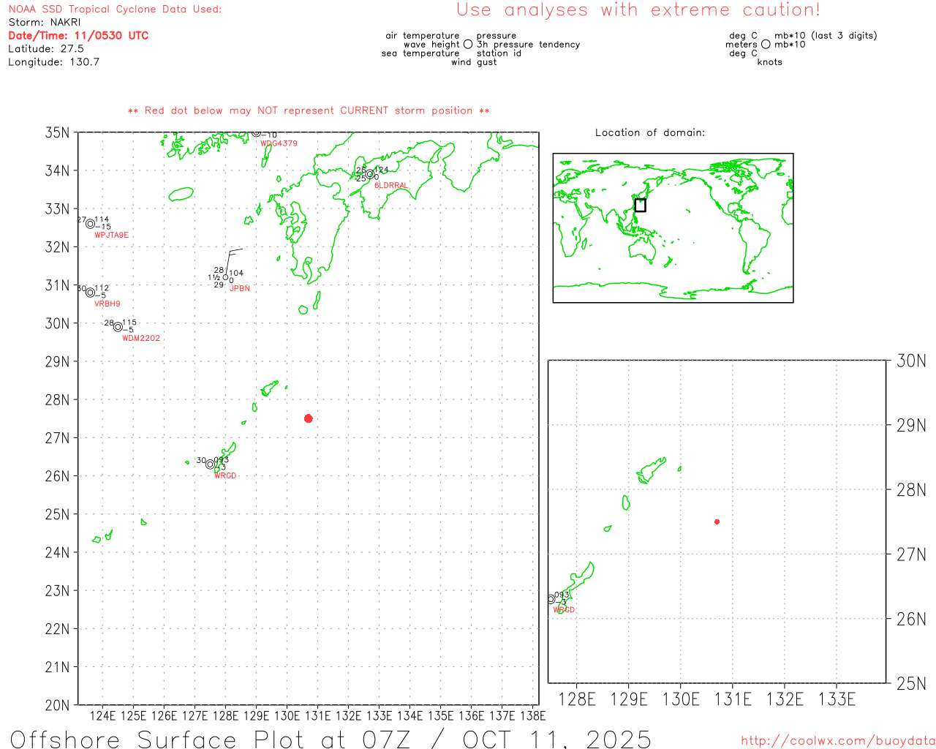Viewport: 936px width, 749px height.
Task: Click the 'Storm: NAKRI' label
Action: [45, 22]
